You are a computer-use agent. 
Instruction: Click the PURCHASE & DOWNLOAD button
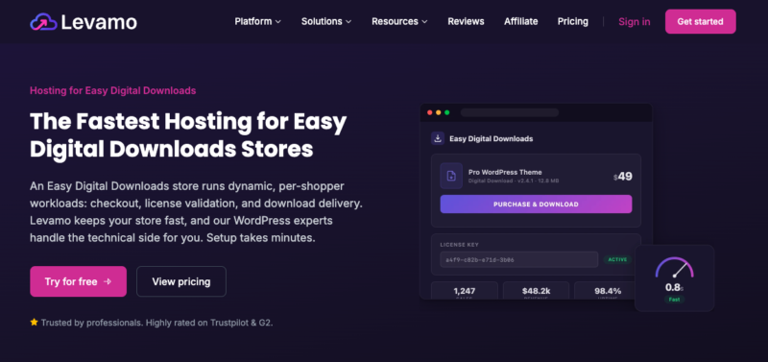pyautogui.click(x=536, y=205)
